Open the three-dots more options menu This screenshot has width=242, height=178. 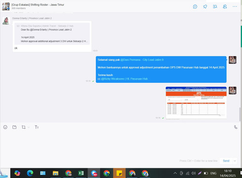[x=235, y=6]
